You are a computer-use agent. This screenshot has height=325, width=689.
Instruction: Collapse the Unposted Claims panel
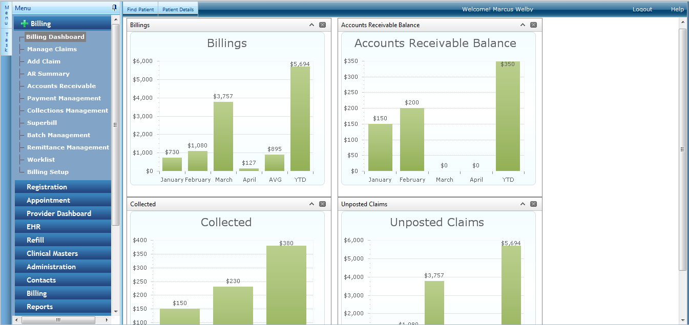coord(523,204)
